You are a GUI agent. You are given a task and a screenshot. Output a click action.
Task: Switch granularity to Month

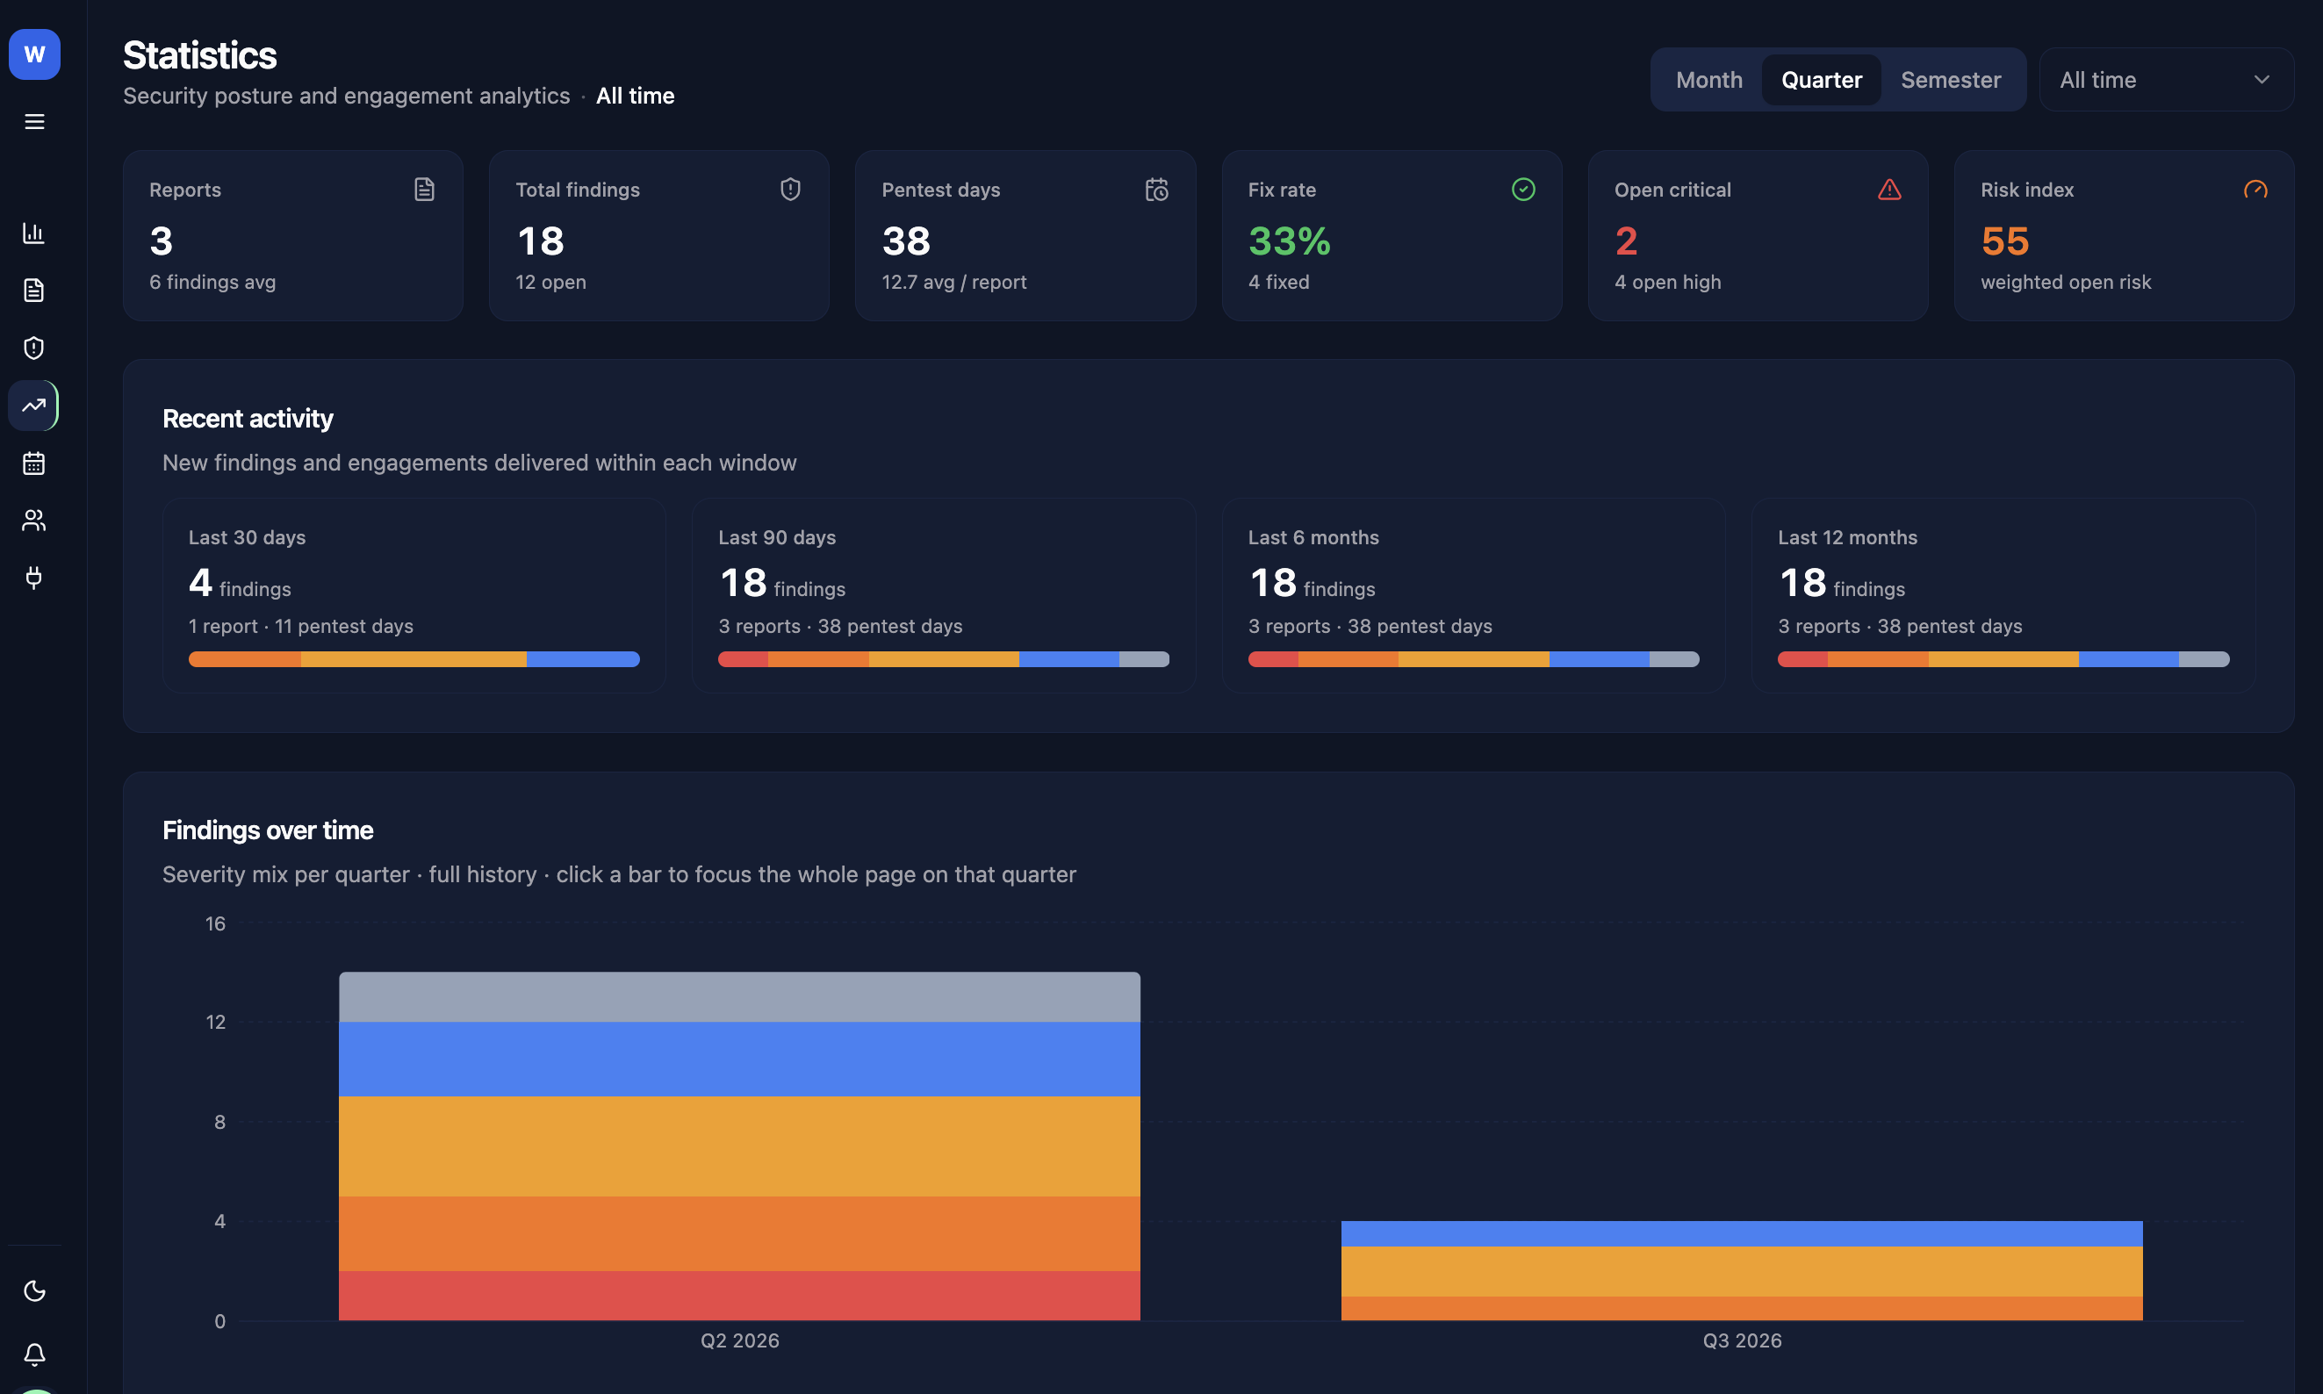tap(1709, 80)
